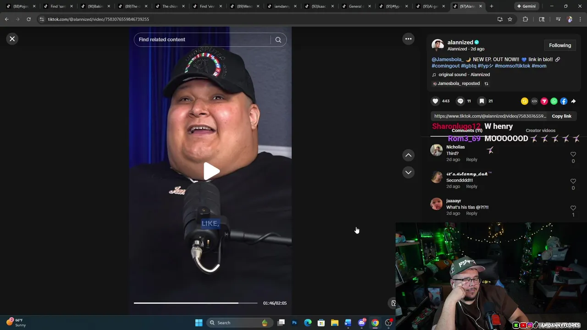Click the repost arrows icon beside Jamesbola_ reposted
Screen dimensions: 587x330
[x=486, y=84]
